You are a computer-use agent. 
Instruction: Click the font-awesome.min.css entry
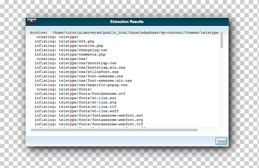[83, 81]
